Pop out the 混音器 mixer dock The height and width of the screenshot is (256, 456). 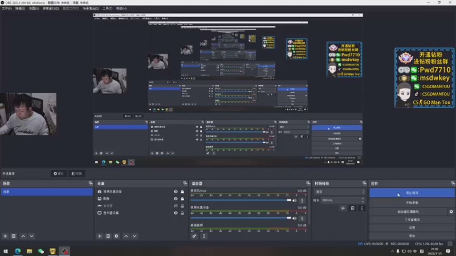(308, 183)
